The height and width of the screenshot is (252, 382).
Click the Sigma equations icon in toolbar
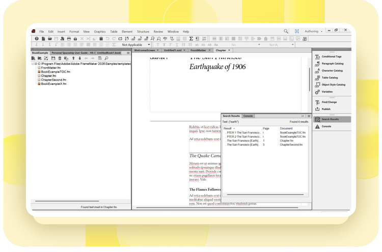[191, 39]
